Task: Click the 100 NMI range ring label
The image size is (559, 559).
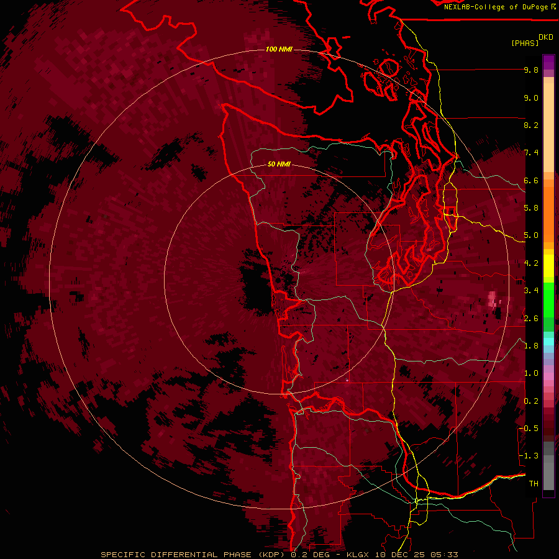Action: 279,49
